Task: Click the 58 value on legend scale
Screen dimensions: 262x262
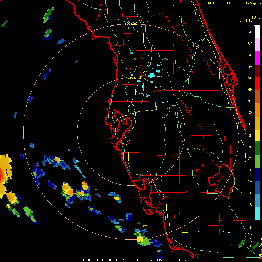Action: coord(250,55)
